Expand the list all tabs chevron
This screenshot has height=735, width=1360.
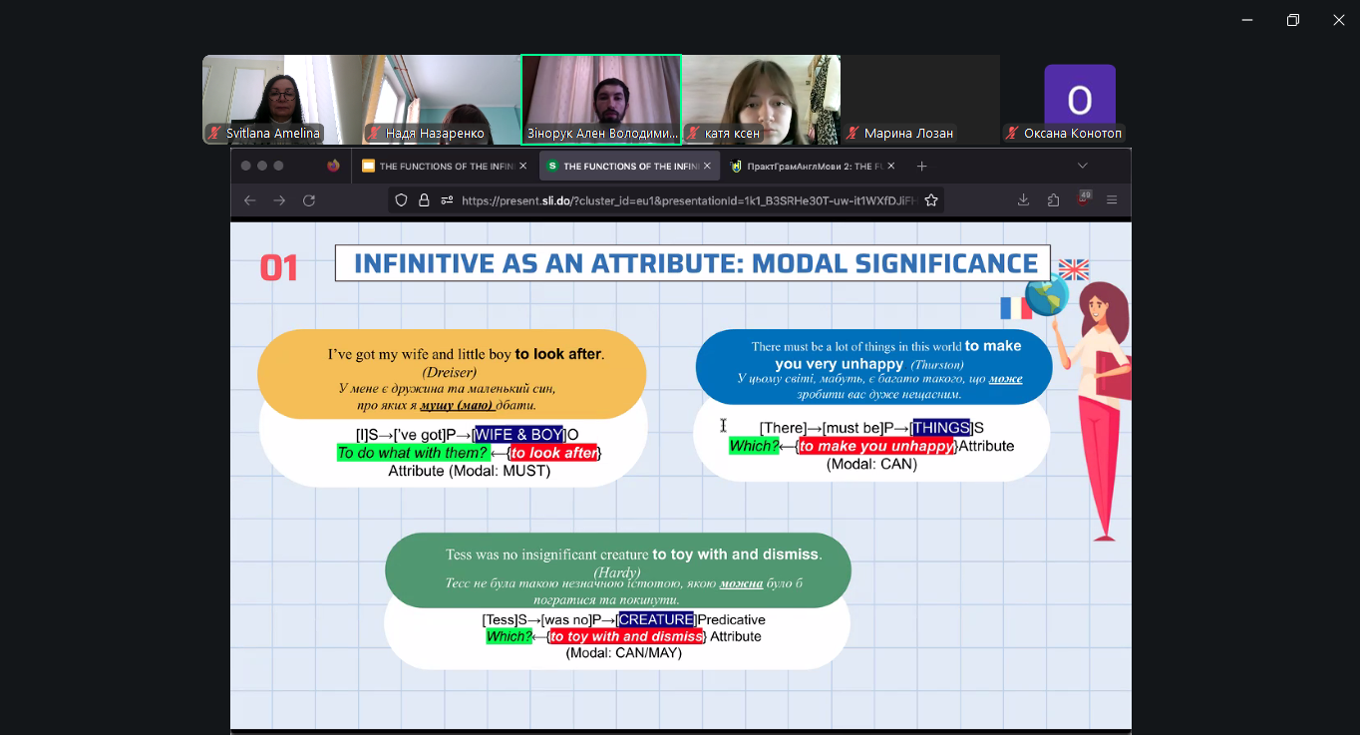pos(1082,166)
